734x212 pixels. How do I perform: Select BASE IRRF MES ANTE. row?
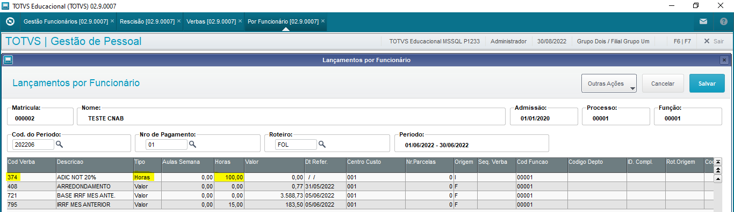360,195
